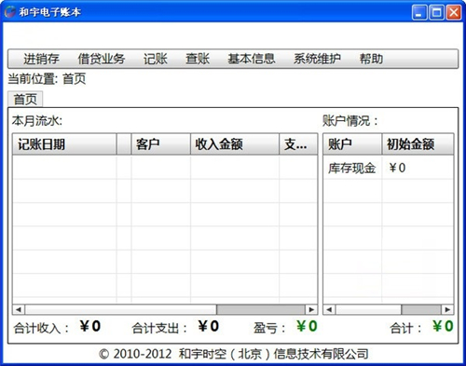Click the green 合计 ¥0 account total

click(443, 326)
